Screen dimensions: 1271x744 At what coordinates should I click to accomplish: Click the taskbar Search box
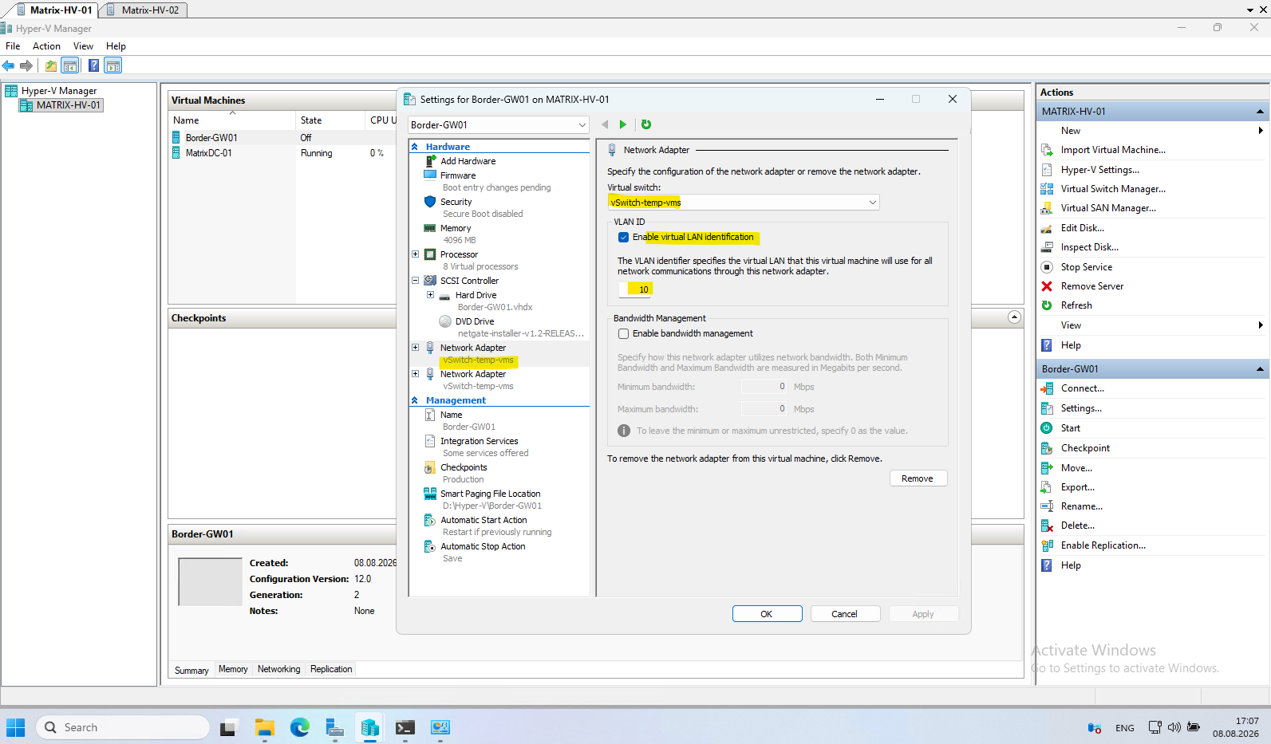click(x=123, y=727)
